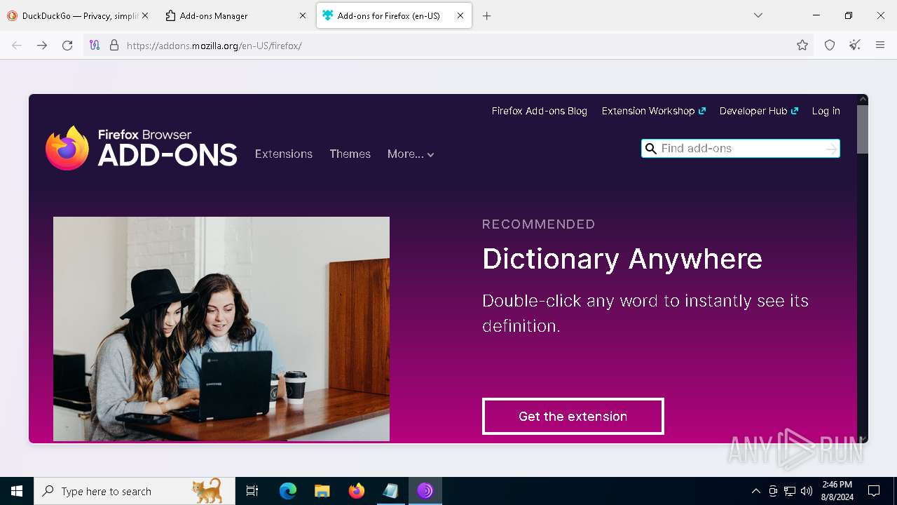Open Tor Browser taskbar icon
The height and width of the screenshot is (505, 897).
click(x=425, y=491)
